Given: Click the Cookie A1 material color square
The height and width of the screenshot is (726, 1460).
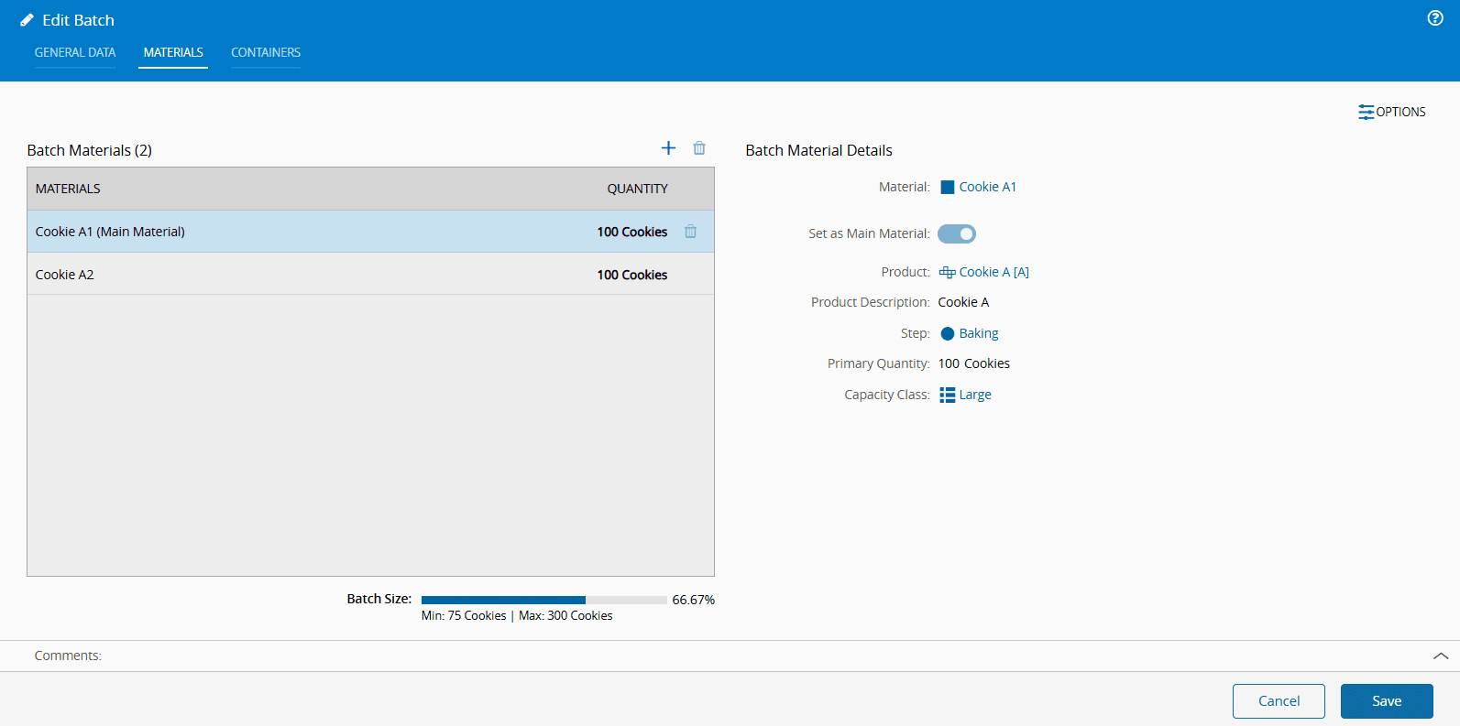Looking at the screenshot, I should pyautogui.click(x=948, y=188).
